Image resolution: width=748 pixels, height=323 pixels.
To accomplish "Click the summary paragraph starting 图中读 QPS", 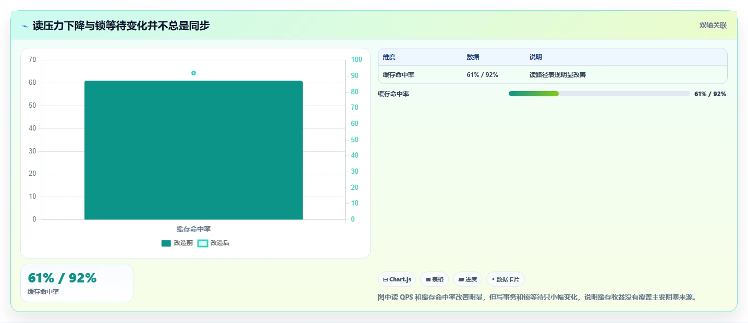I will coord(537,298).
